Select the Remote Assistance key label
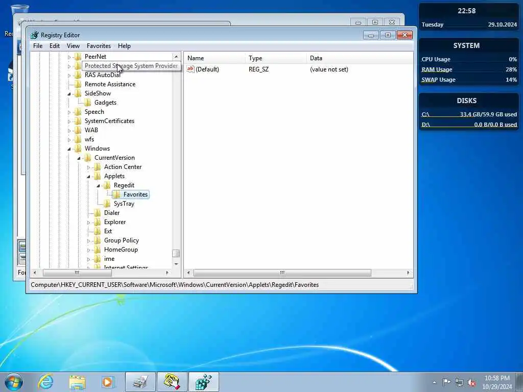Viewport: 523px width, 392px height. 110,84
